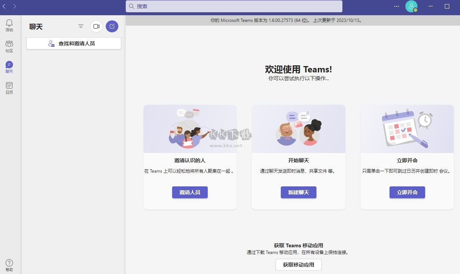Open the settings (...) menu

396,6
